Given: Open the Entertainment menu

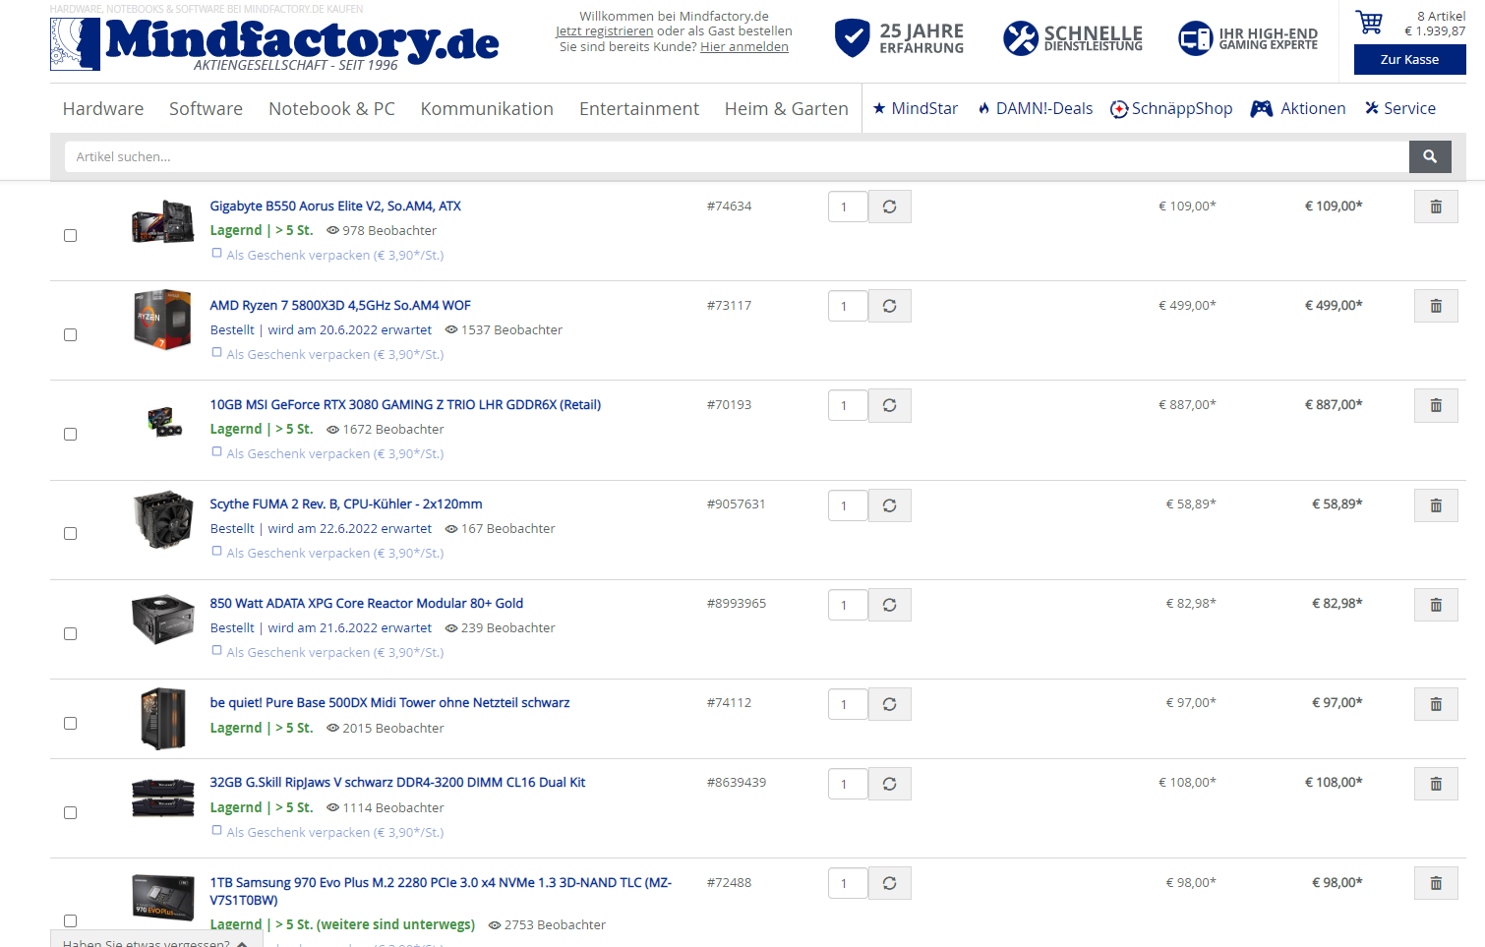Looking at the screenshot, I should (x=639, y=109).
